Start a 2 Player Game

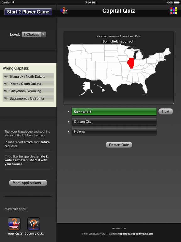tap(28, 12)
